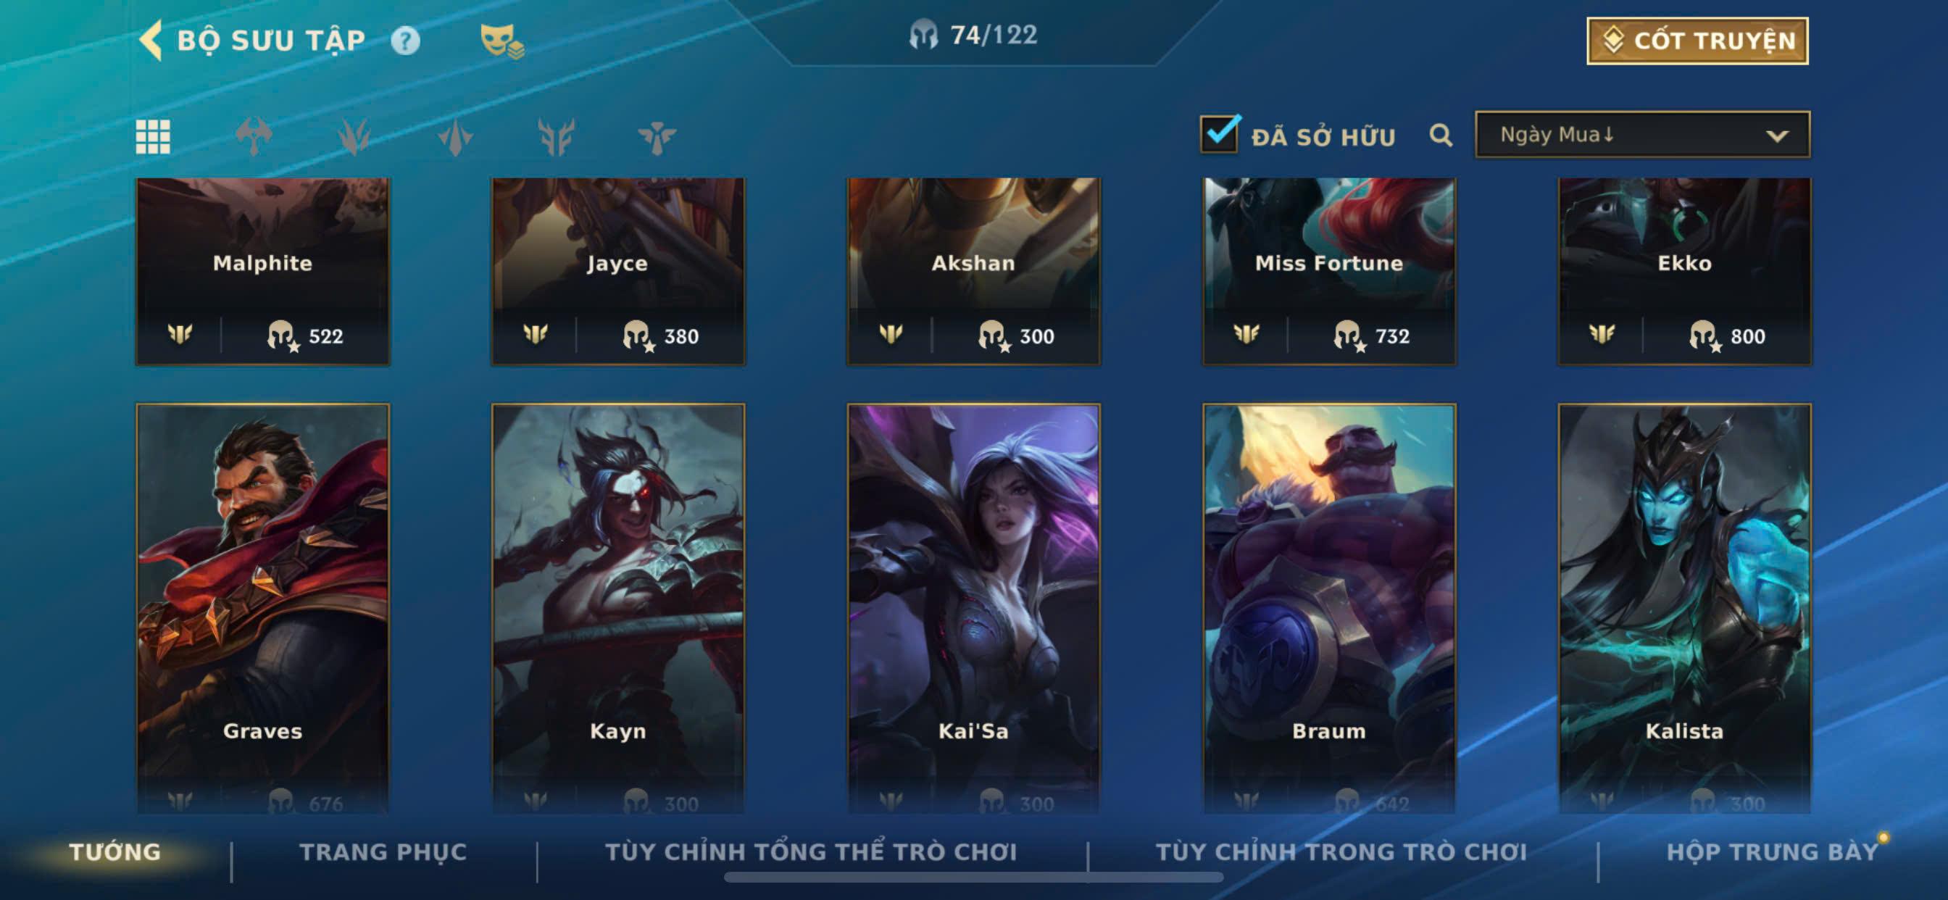Switch to the Trang Phục tab

(383, 852)
